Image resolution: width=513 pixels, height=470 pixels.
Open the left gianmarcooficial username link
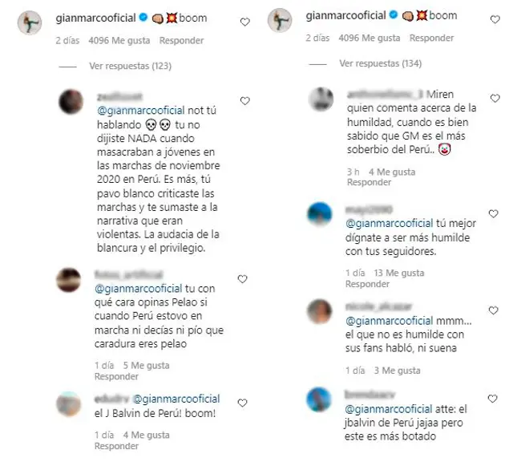pos(95,18)
